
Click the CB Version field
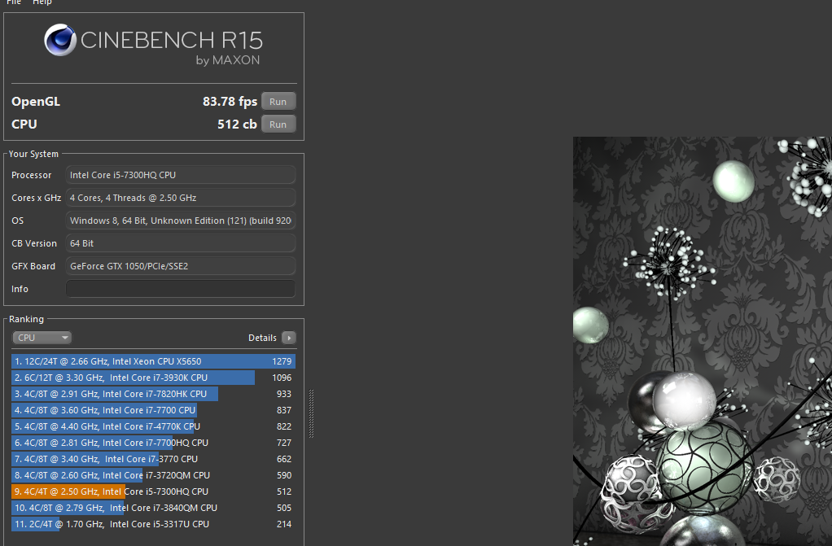(181, 243)
